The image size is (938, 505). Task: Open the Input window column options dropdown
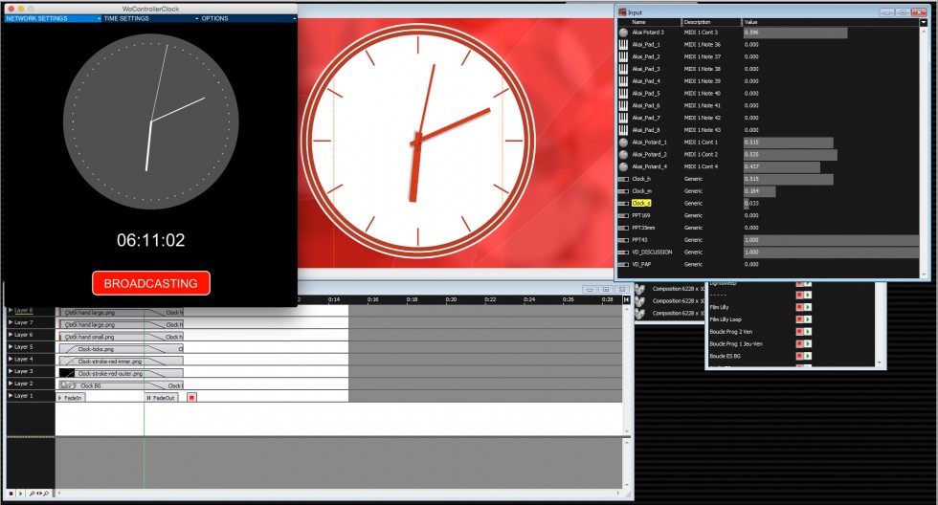[923, 22]
